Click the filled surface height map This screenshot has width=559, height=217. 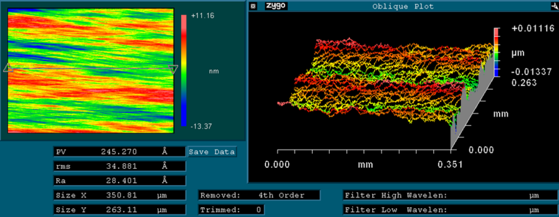click(91, 71)
